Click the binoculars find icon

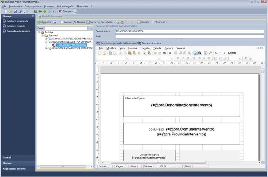coord(164,53)
